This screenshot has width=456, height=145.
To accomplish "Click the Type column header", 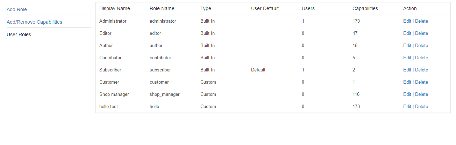I will pyautogui.click(x=206, y=8).
